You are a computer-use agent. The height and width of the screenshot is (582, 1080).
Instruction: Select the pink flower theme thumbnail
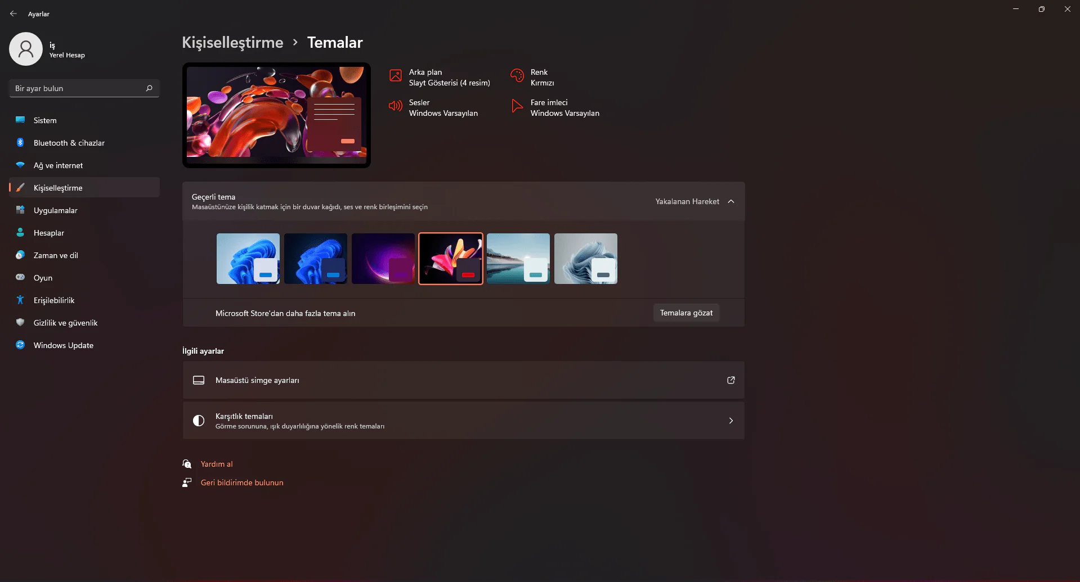tap(450, 259)
